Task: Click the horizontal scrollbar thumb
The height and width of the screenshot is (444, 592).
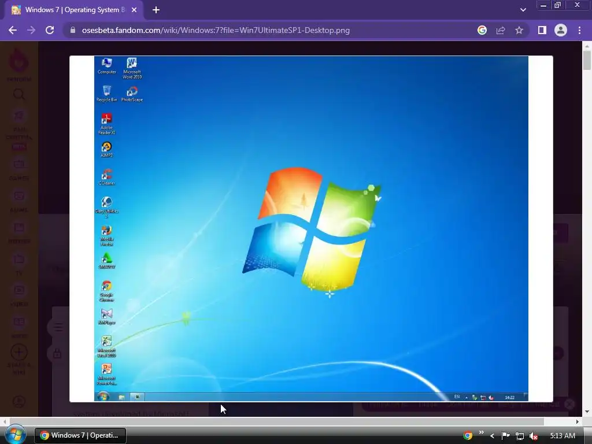Action: [x=277, y=421]
